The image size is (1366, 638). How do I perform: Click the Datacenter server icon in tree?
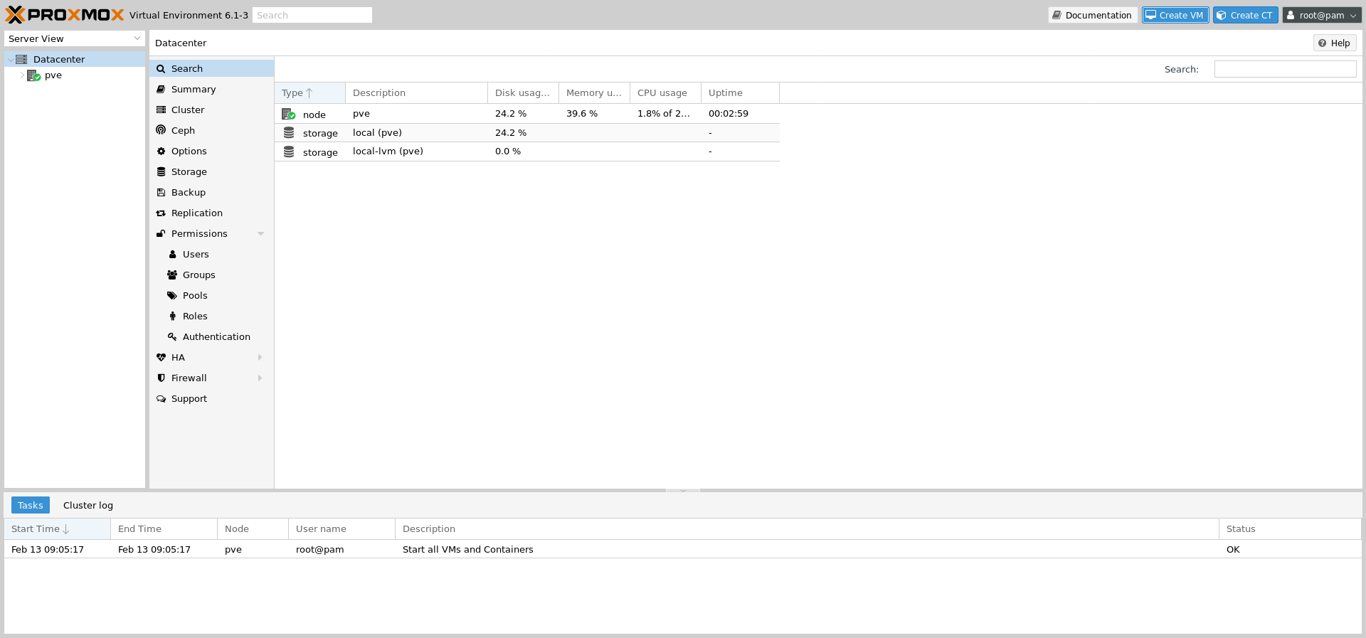(x=21, y=60)
